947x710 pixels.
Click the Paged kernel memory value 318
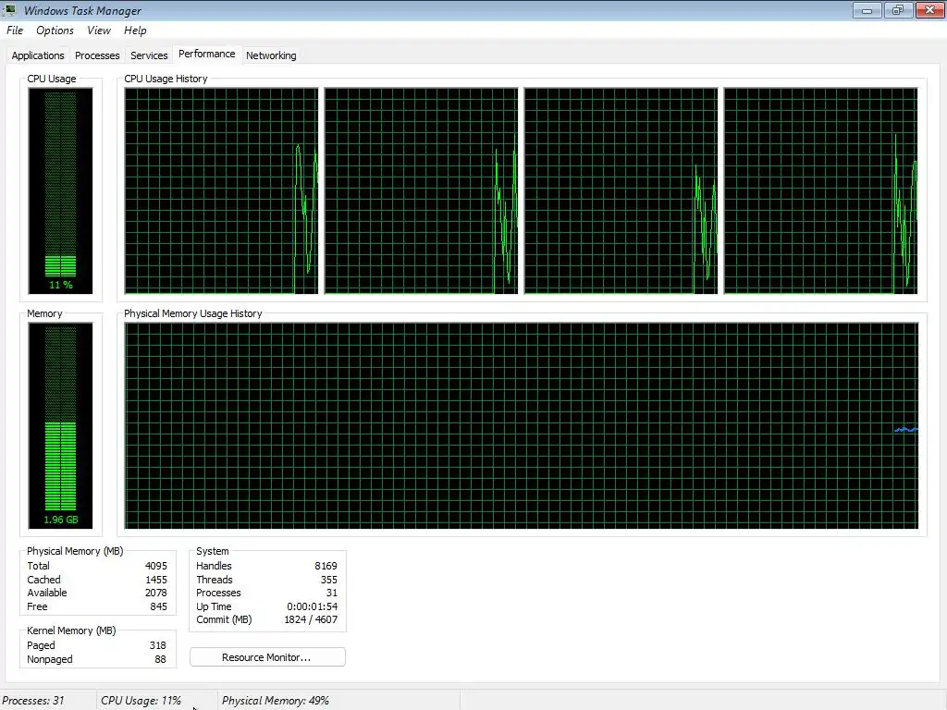click(157, 645)
